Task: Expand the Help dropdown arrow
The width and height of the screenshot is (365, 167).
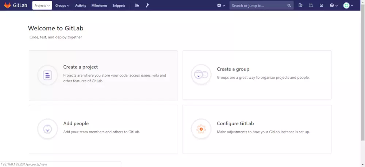Action: point(337,5)
